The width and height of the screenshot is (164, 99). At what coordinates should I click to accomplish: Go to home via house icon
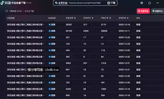(x=149, y=3)
